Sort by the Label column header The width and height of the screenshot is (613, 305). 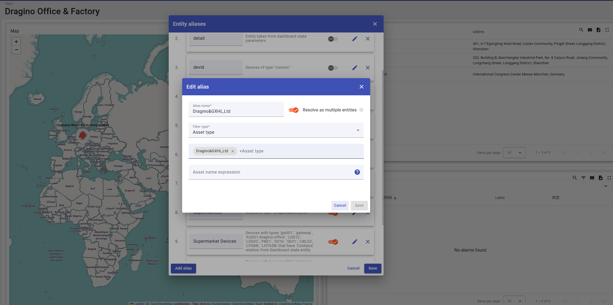coord(500,198)
